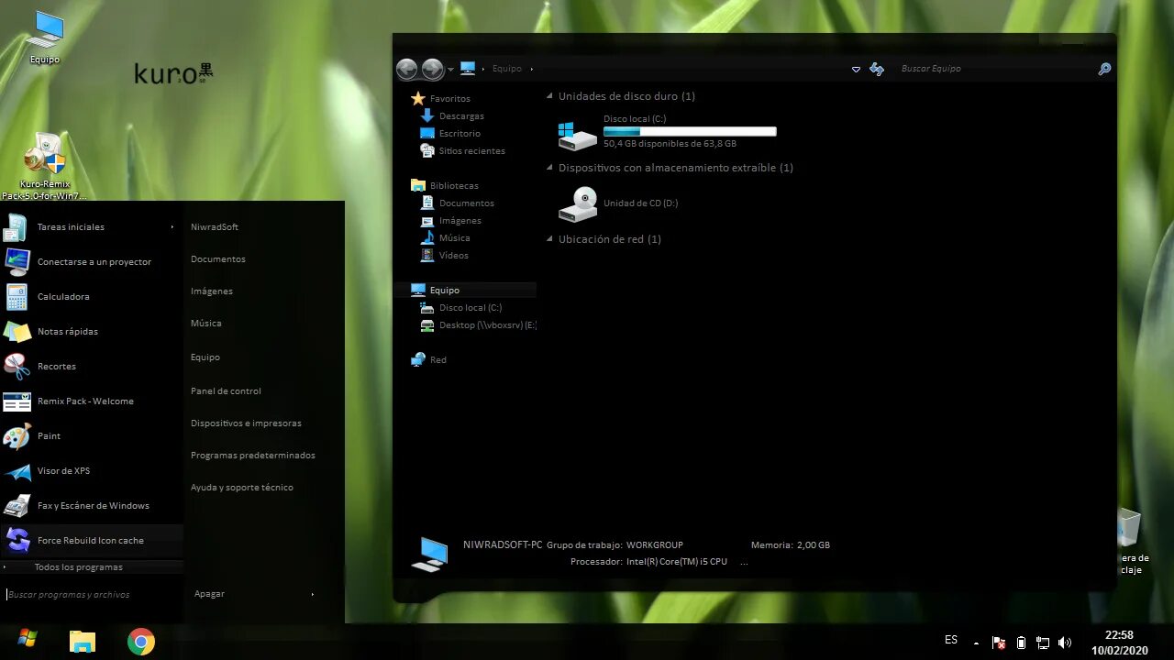This screenshot has width=1174, height=660.
Task: Open Conectarse a un proyector
Action: click(x=92, y=261)
